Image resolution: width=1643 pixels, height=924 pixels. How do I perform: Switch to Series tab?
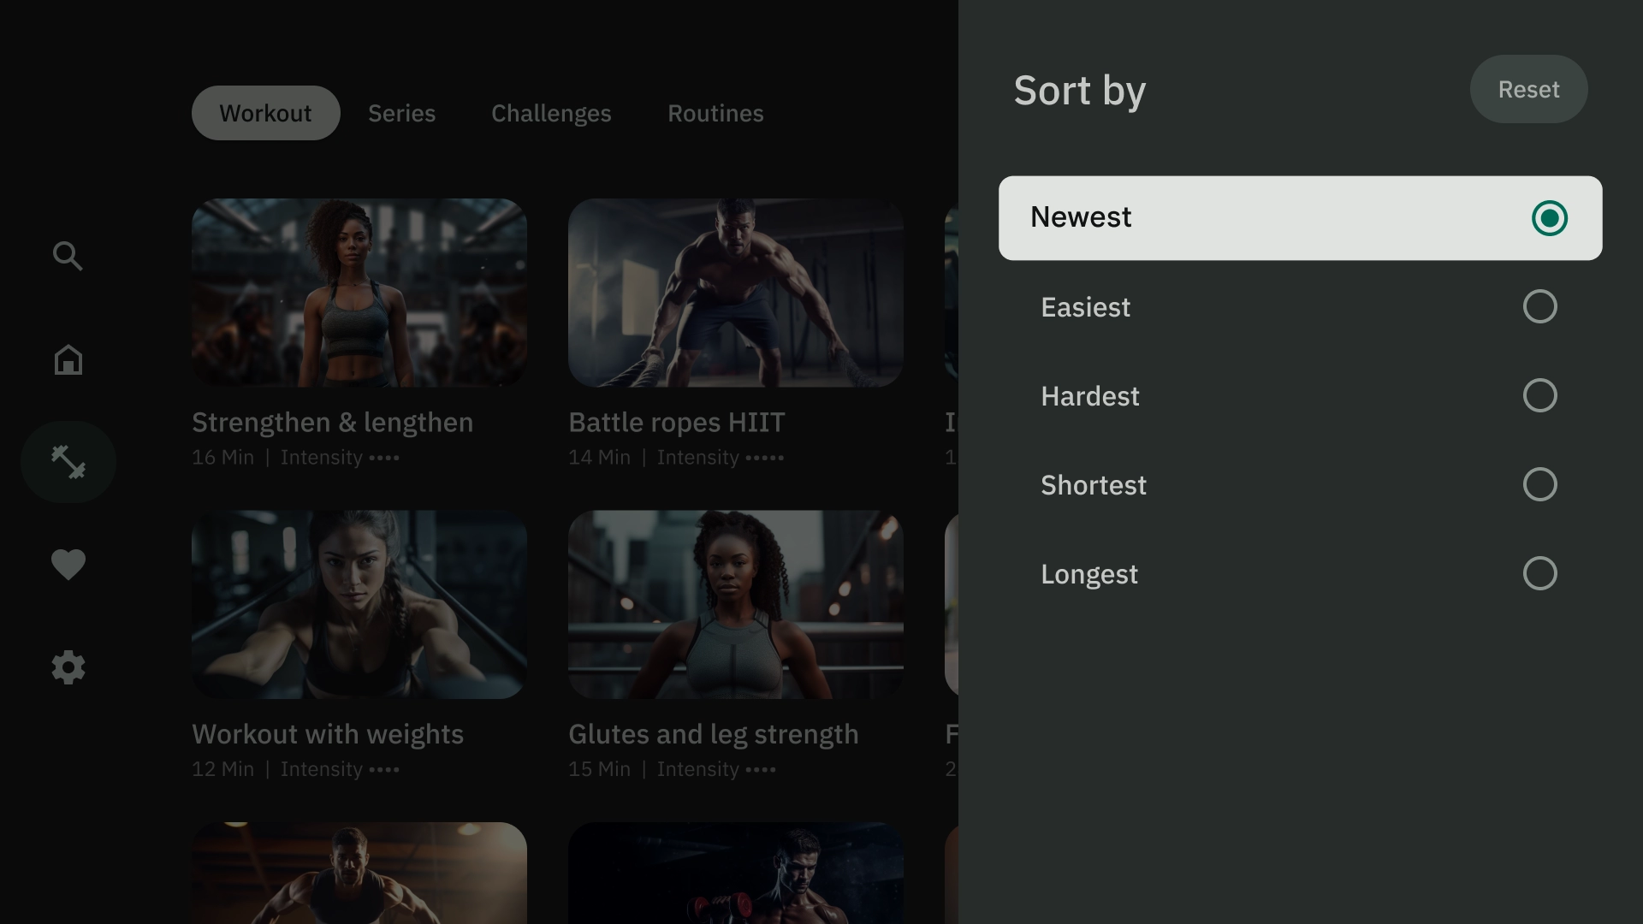(x=401, y=112)
